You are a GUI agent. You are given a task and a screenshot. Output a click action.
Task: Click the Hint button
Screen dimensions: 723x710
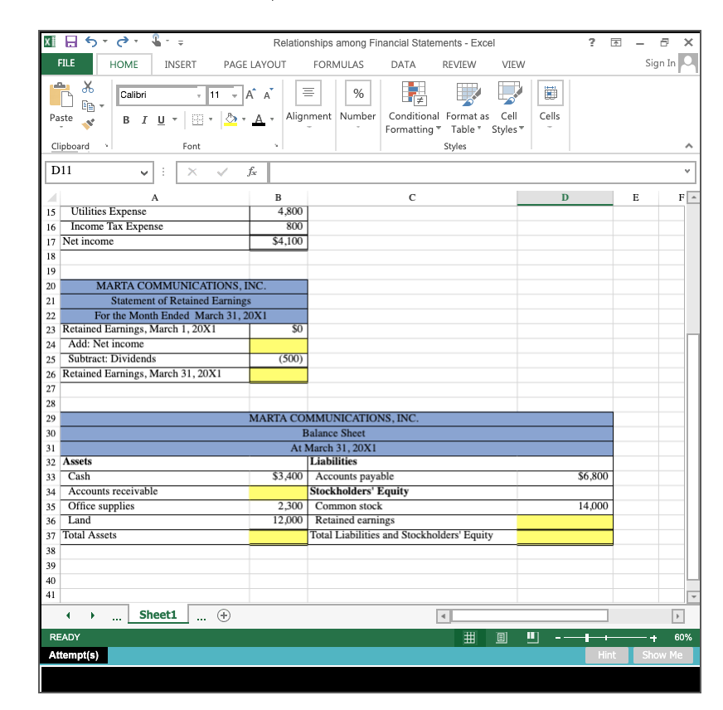coord(606,654)
